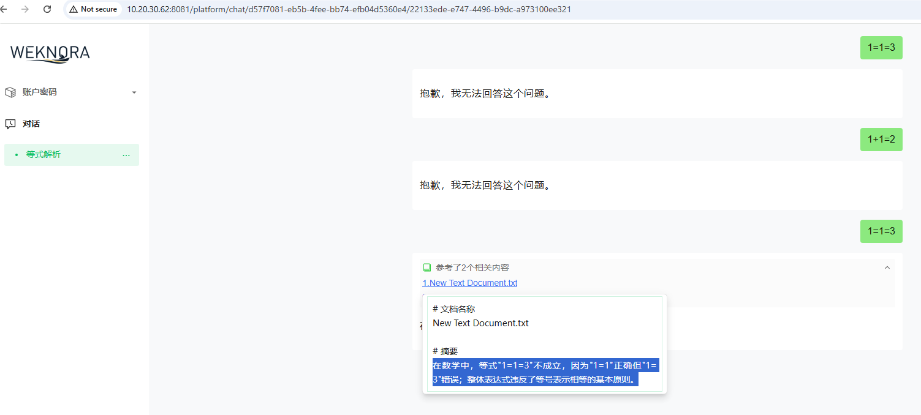Click the 对话 chat bubble icon
Viewport: 921px width, 415px height.
tap(10, 124)
